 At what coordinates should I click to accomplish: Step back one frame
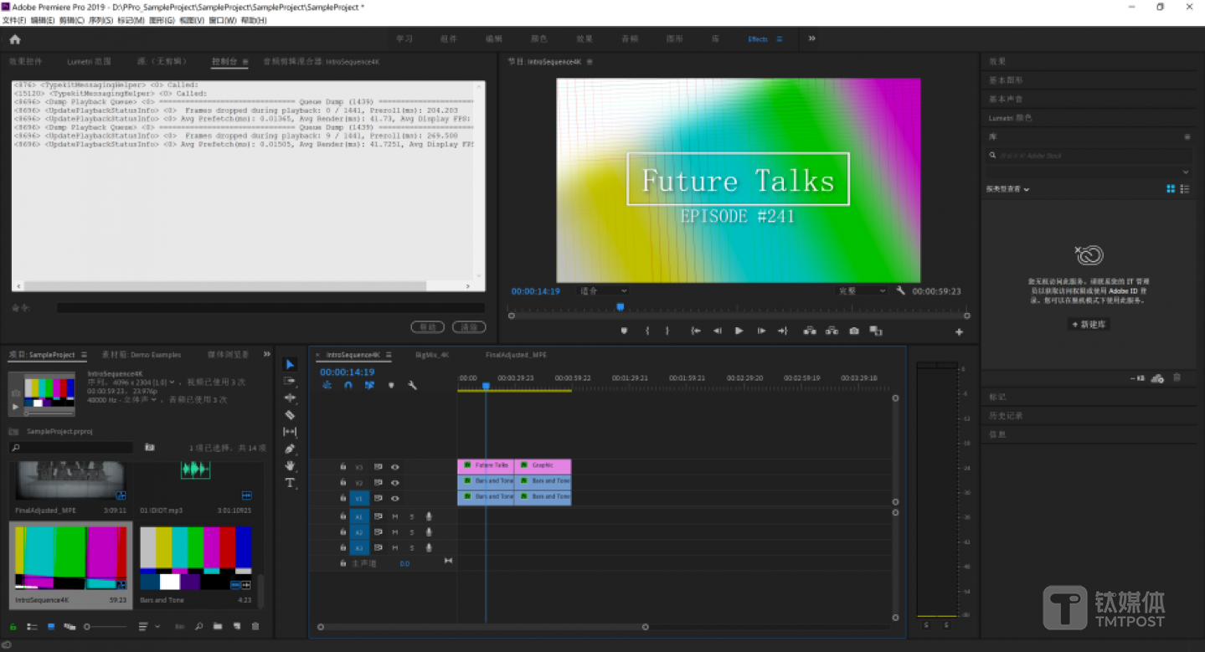pyautogui.click(x=717, y=331)
